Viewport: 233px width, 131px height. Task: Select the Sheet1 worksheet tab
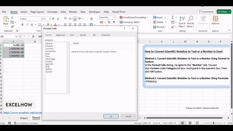[24, 118]
